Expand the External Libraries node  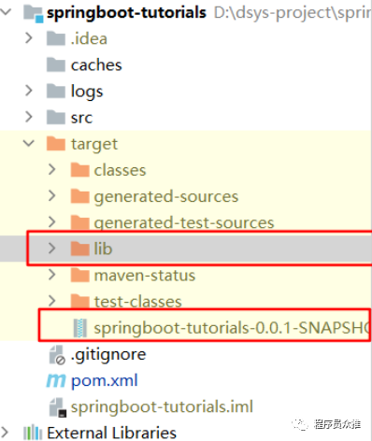(x=5, y=433)
